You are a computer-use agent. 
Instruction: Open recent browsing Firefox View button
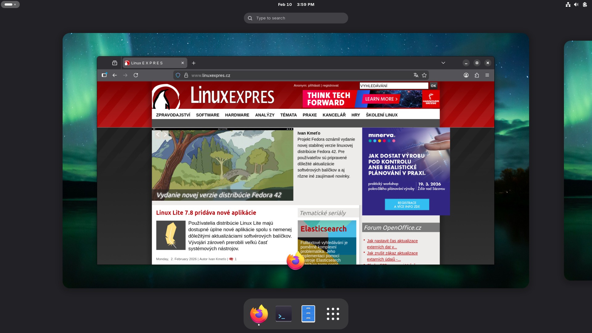pyautogui.click(x=115, y=63)
